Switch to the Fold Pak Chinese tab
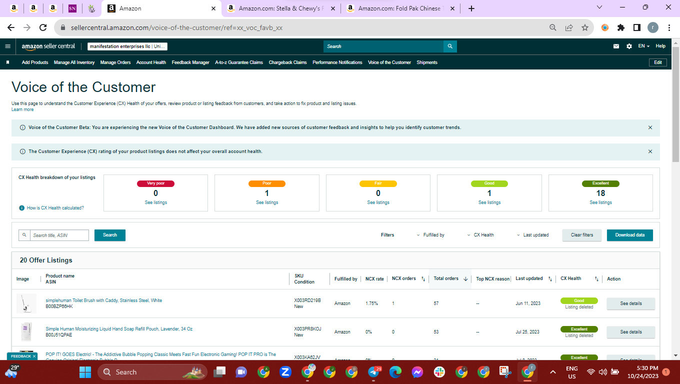The height and width of the screenshot is (384, 680). point(401,8)
